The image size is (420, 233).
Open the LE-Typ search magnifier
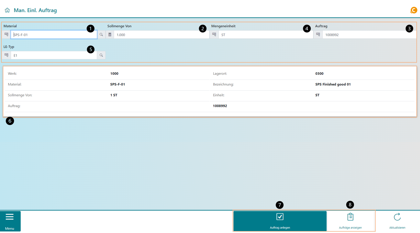click(x=101, y=55)
